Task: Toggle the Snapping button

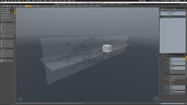Action: coord(65,6)
